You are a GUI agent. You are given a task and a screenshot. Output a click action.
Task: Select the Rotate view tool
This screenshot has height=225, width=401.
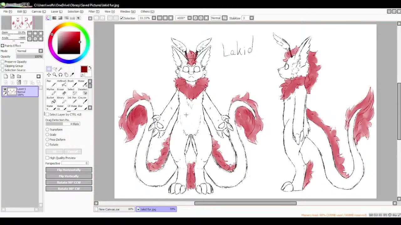[x=60, y=75]
